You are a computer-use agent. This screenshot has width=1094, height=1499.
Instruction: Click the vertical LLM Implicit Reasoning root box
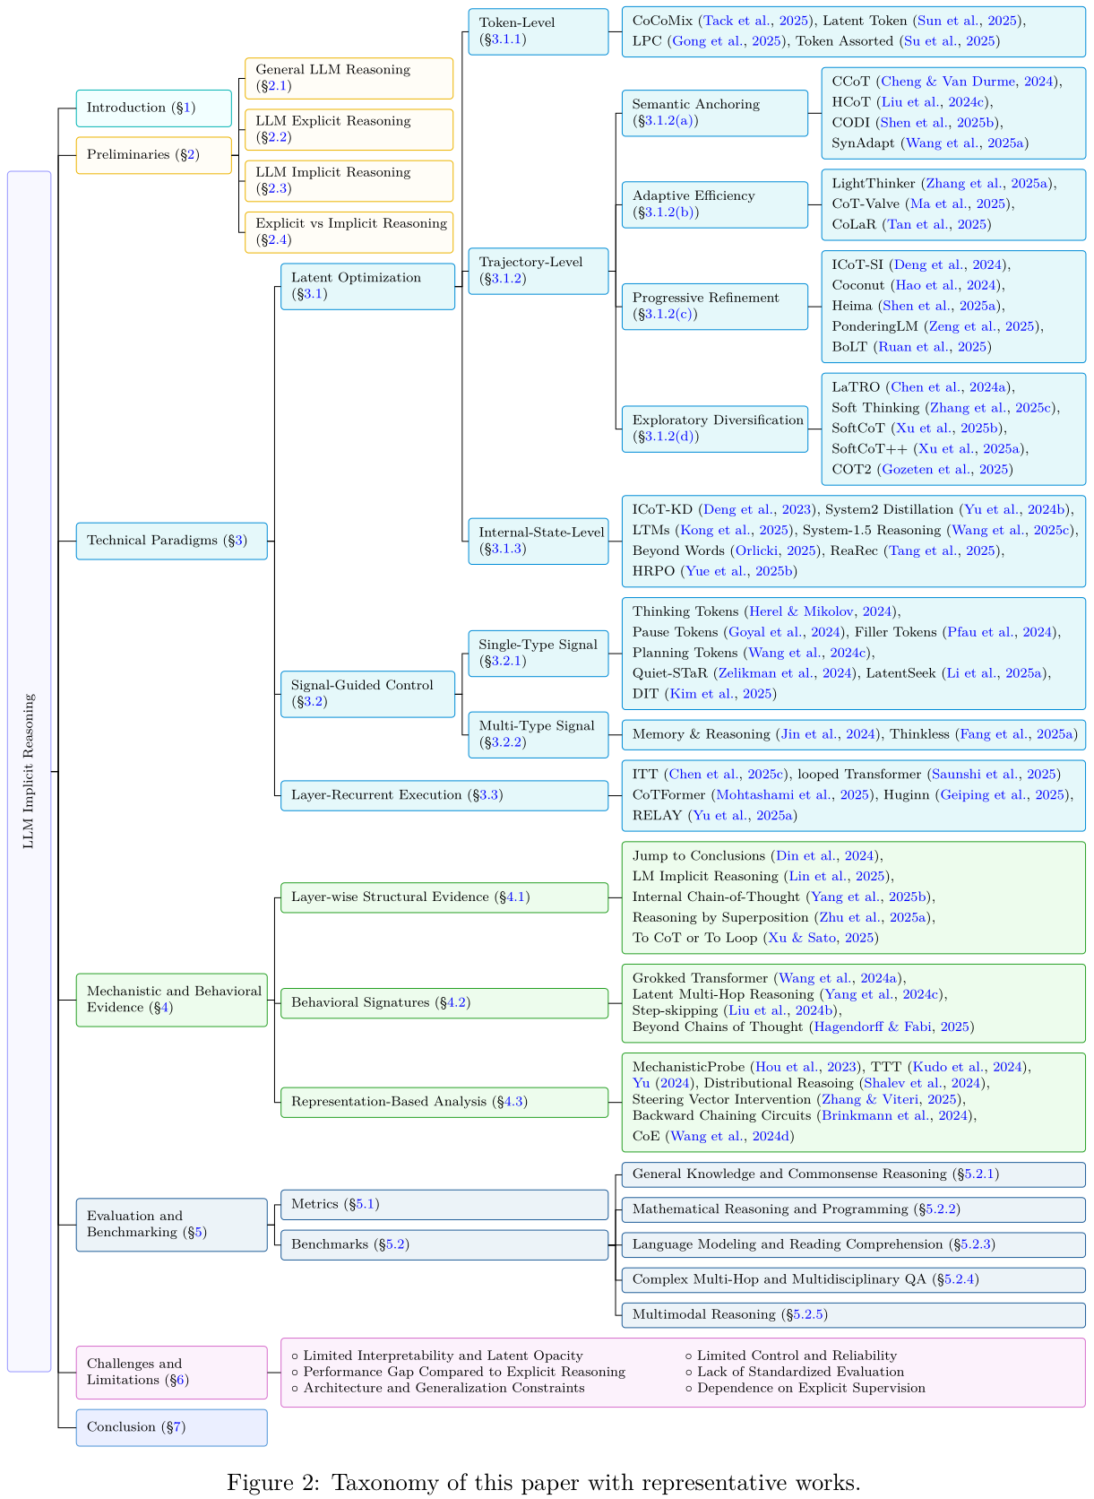[x=29, y=771]
